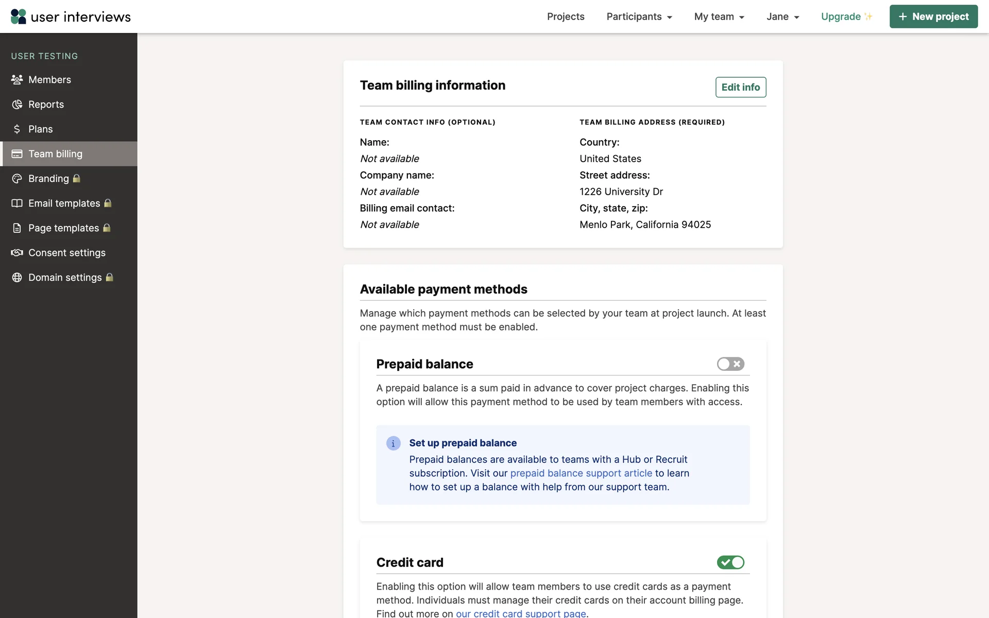
Task: Open Page templates in the sidebar
Action: [x=63, y=228]
